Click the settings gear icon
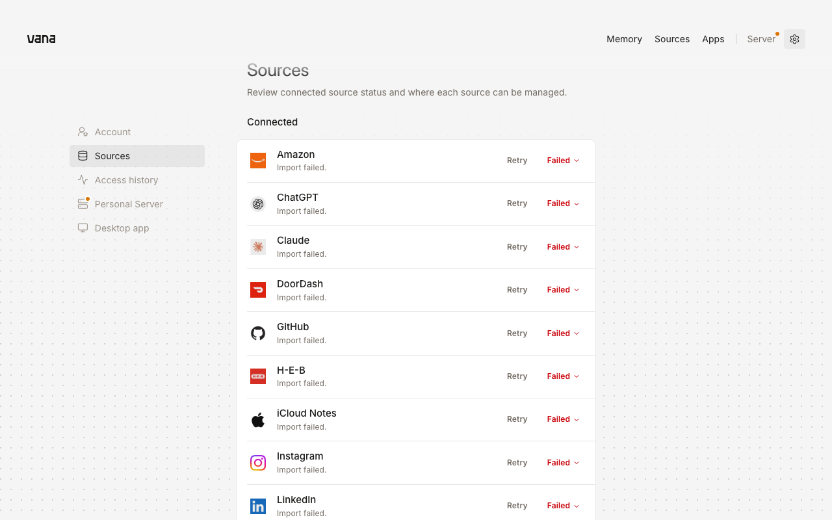 click(x=794, y=39)
